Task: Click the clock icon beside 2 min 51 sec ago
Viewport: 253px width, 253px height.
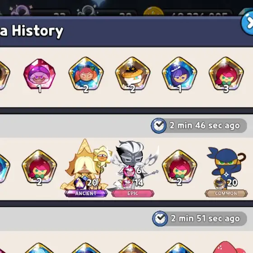Action: (160, 219)
